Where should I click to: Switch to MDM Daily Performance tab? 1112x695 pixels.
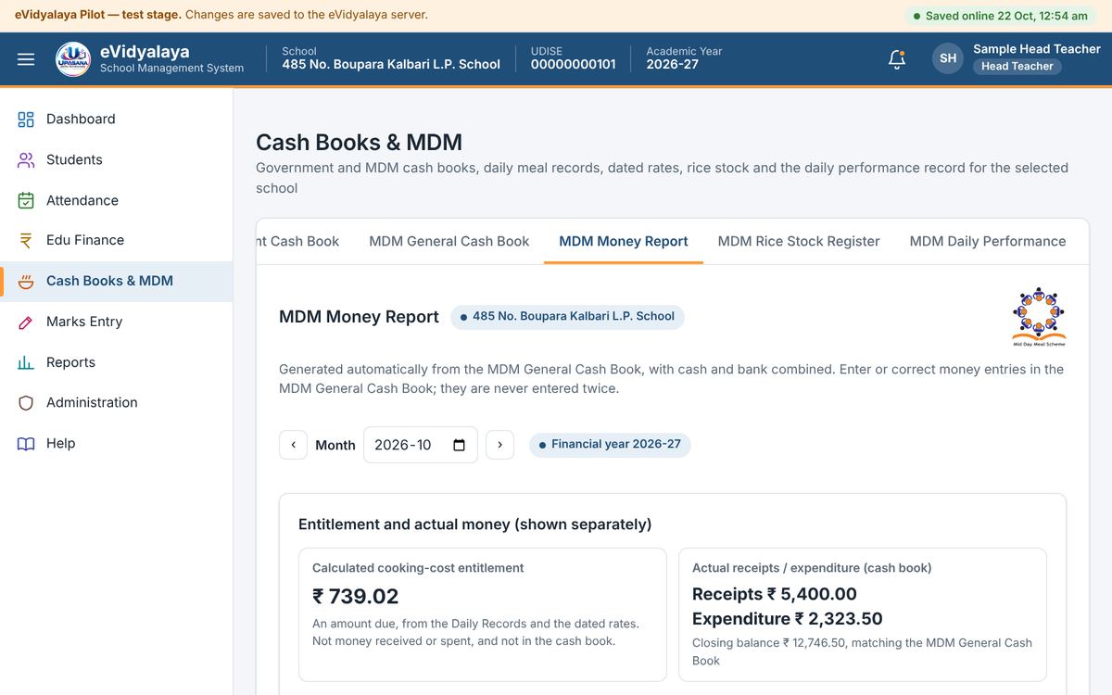click(x=988, y=241)
